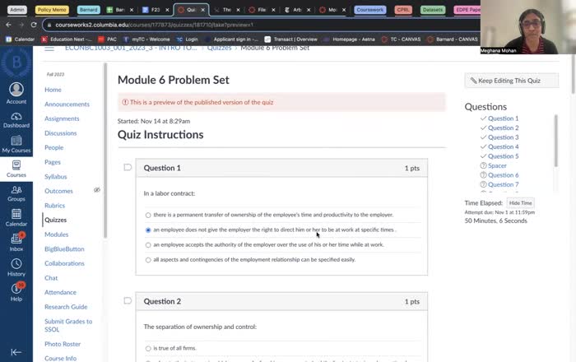Open the History icon in global nav
This screenshot has width=576, height=362.
point(16,265)
